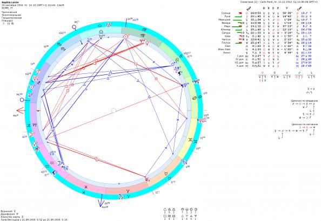Click the Jupiter glyph at upper-left inner ring
Screen dimensions: 321x221
coord(88,40)
